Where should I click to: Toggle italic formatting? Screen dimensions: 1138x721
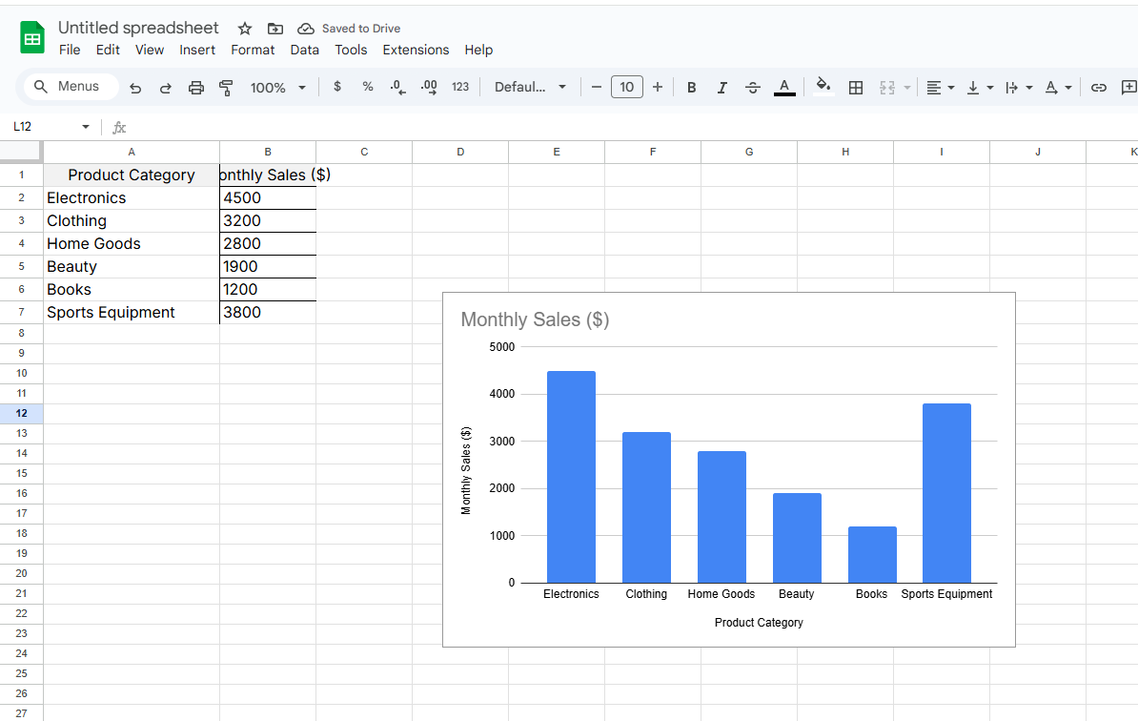(x=721, y=88)
